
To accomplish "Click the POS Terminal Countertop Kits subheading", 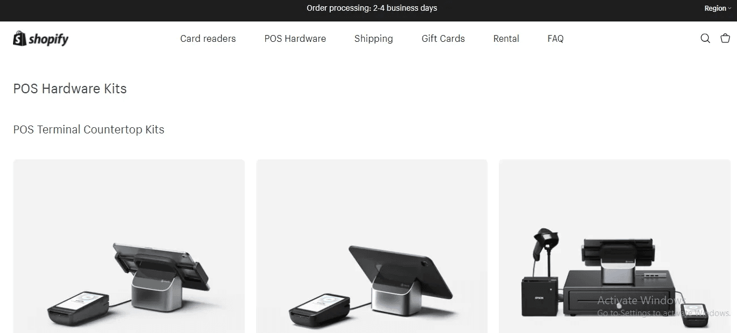I will pyautogui.click(x=89, y=129).
